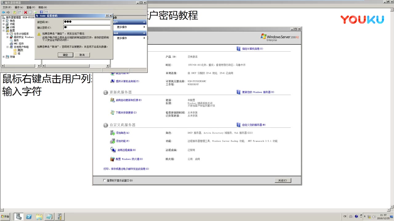Click the 关闭(C) button in config window
The height and width of the screenshot is (221, 394).
[x=283, y=180]
